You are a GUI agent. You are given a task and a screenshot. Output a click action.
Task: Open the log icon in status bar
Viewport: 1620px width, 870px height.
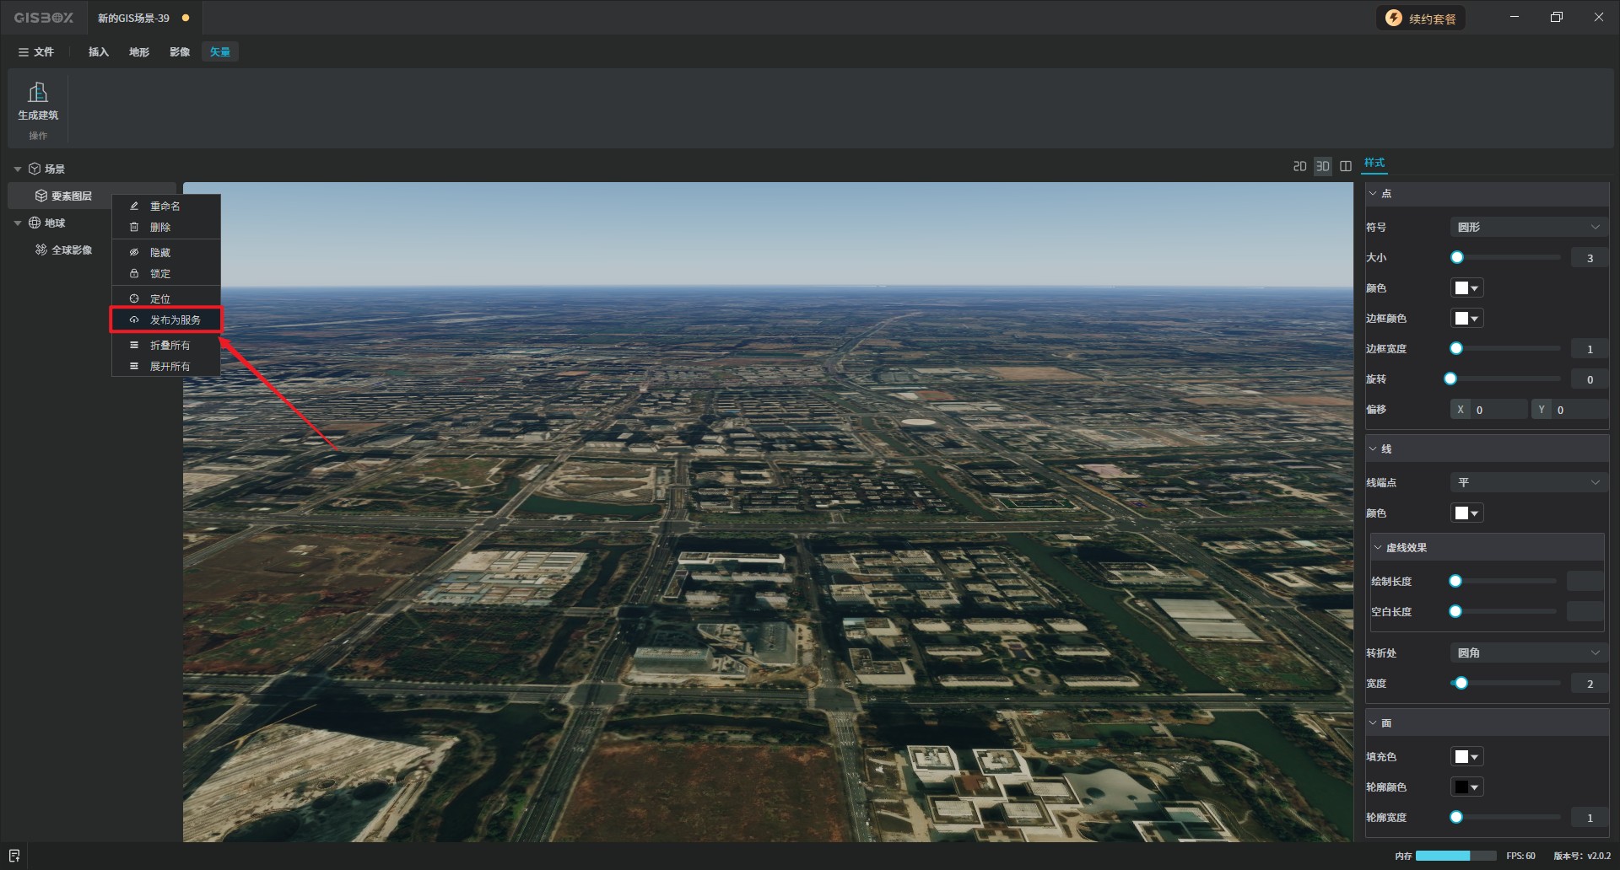(x=14, y=856)
